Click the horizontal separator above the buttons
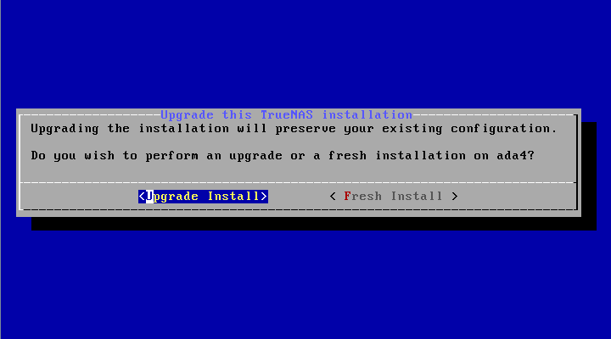Viewport: 611px width, 339px height. pyautogui.click(x=298, y=182)
